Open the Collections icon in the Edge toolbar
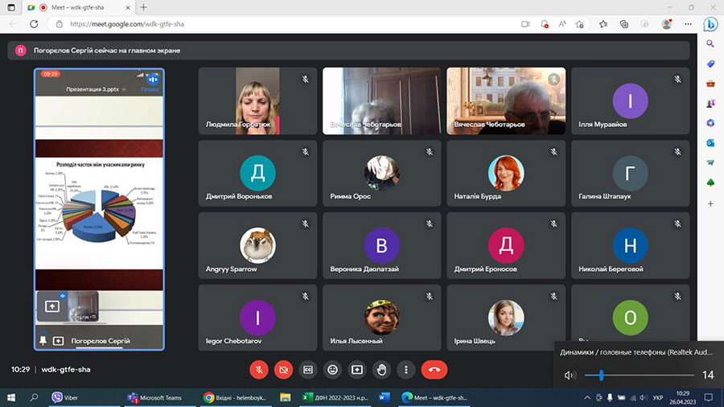The width and height of the screenshot is (724, 407). (623, 24)
